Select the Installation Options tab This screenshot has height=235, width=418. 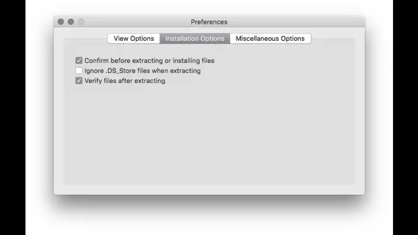(x=195, y=38)
